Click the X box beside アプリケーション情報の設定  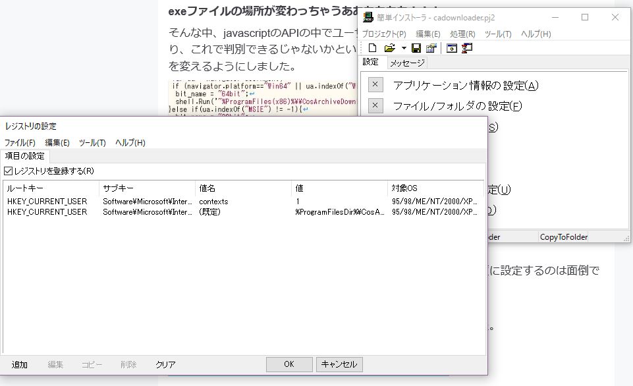(x=375, y=84)
